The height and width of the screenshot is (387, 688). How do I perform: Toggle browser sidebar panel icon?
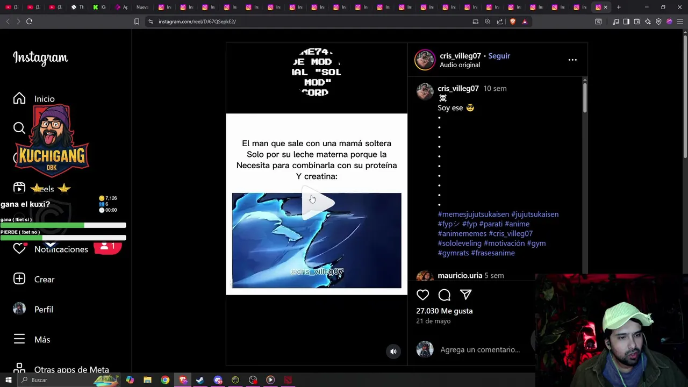[x=626, y=21]
